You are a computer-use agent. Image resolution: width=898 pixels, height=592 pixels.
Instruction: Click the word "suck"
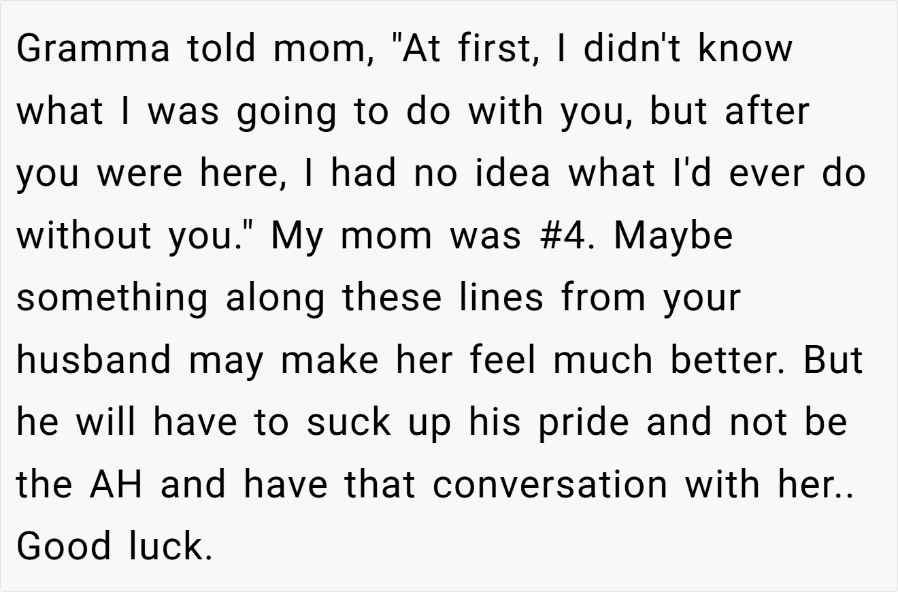[349, 422]
